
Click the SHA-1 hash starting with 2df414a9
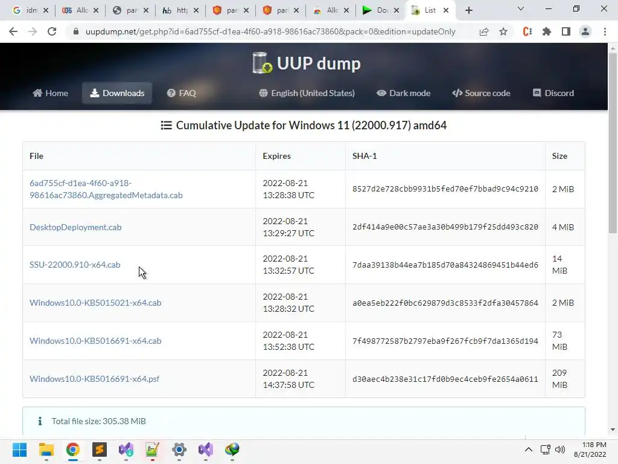(x=445, y=227)
